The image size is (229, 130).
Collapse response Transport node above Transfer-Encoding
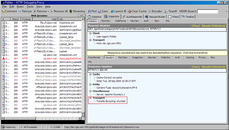[90, 98]
